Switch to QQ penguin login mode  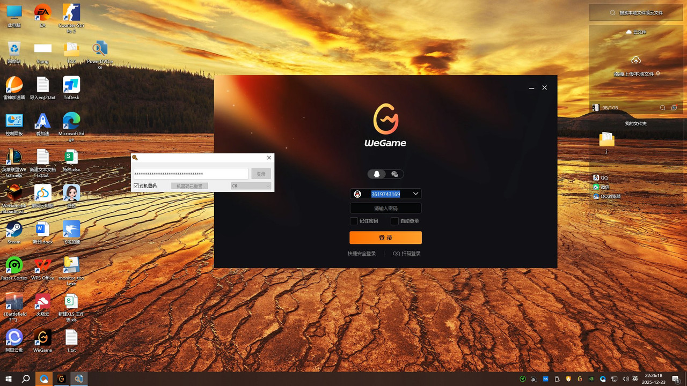[377, 174]
